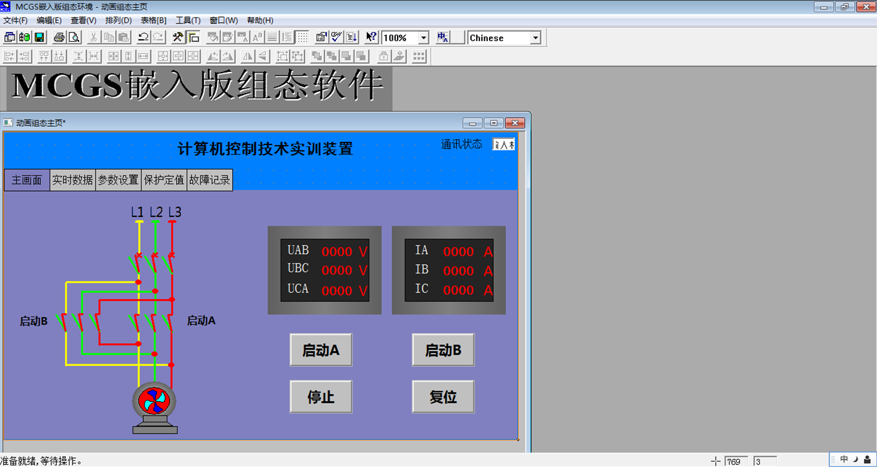Click the 停止 button
Screen dimensions: 877x467
[x=321, y=397]
